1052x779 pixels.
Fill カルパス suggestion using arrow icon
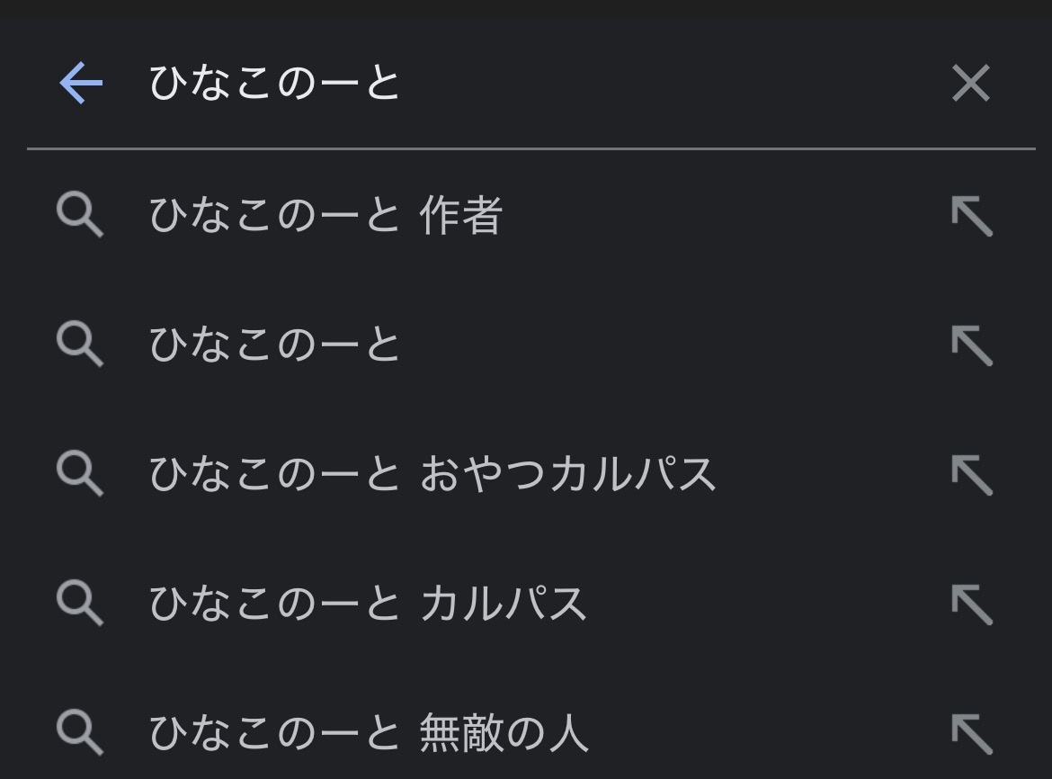971,604
